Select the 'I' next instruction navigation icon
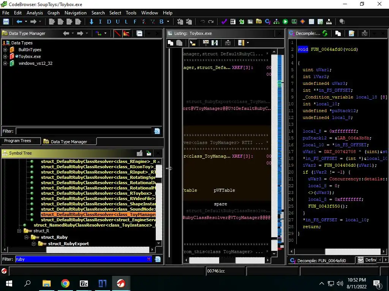 pyautogui.click(x=100, y=22)
